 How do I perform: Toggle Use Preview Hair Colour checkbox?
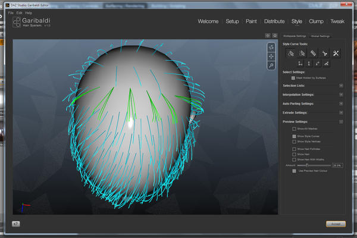point(294,171)
